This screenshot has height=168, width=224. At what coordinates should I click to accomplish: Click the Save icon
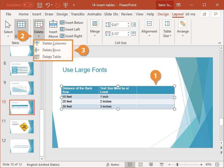(39, 5)
